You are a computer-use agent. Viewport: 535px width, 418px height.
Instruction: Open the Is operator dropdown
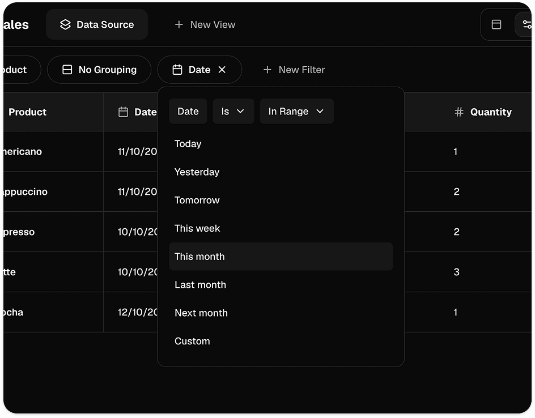pos(233,111)
